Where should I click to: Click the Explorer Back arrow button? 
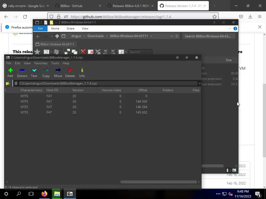point(38,36)
